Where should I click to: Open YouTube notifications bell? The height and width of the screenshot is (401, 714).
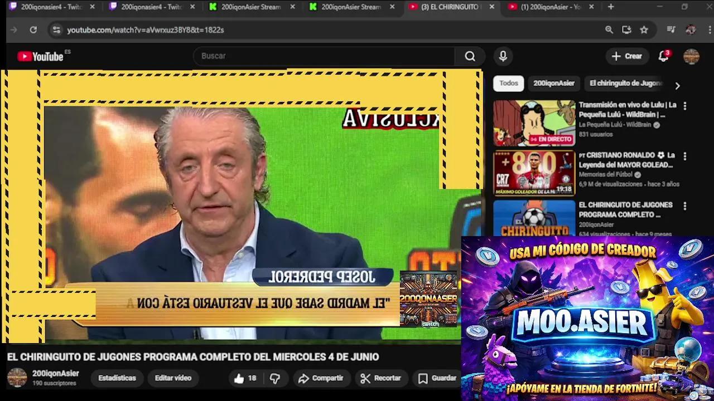coord(664,56)
